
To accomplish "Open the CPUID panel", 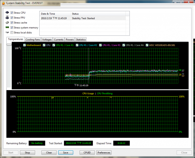I will tap(87, 153).
